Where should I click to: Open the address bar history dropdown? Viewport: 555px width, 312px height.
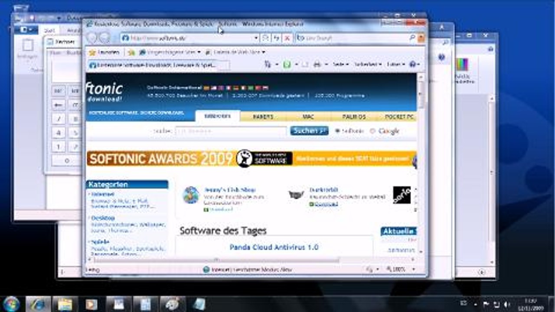(256, 38)
